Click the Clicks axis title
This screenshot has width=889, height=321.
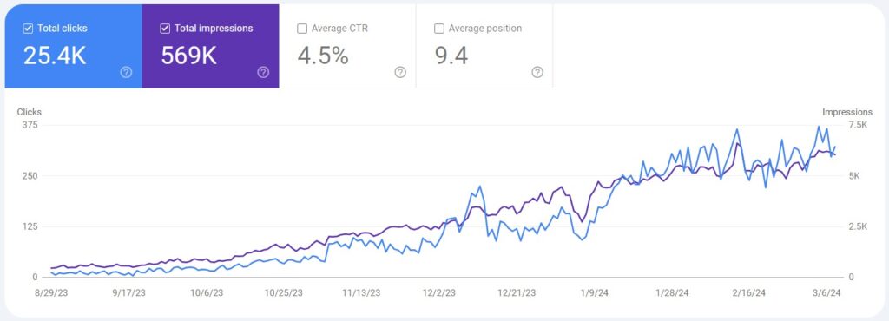tap(29, 112)
